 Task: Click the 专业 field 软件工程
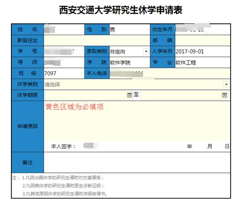click(x=203, y=63)
